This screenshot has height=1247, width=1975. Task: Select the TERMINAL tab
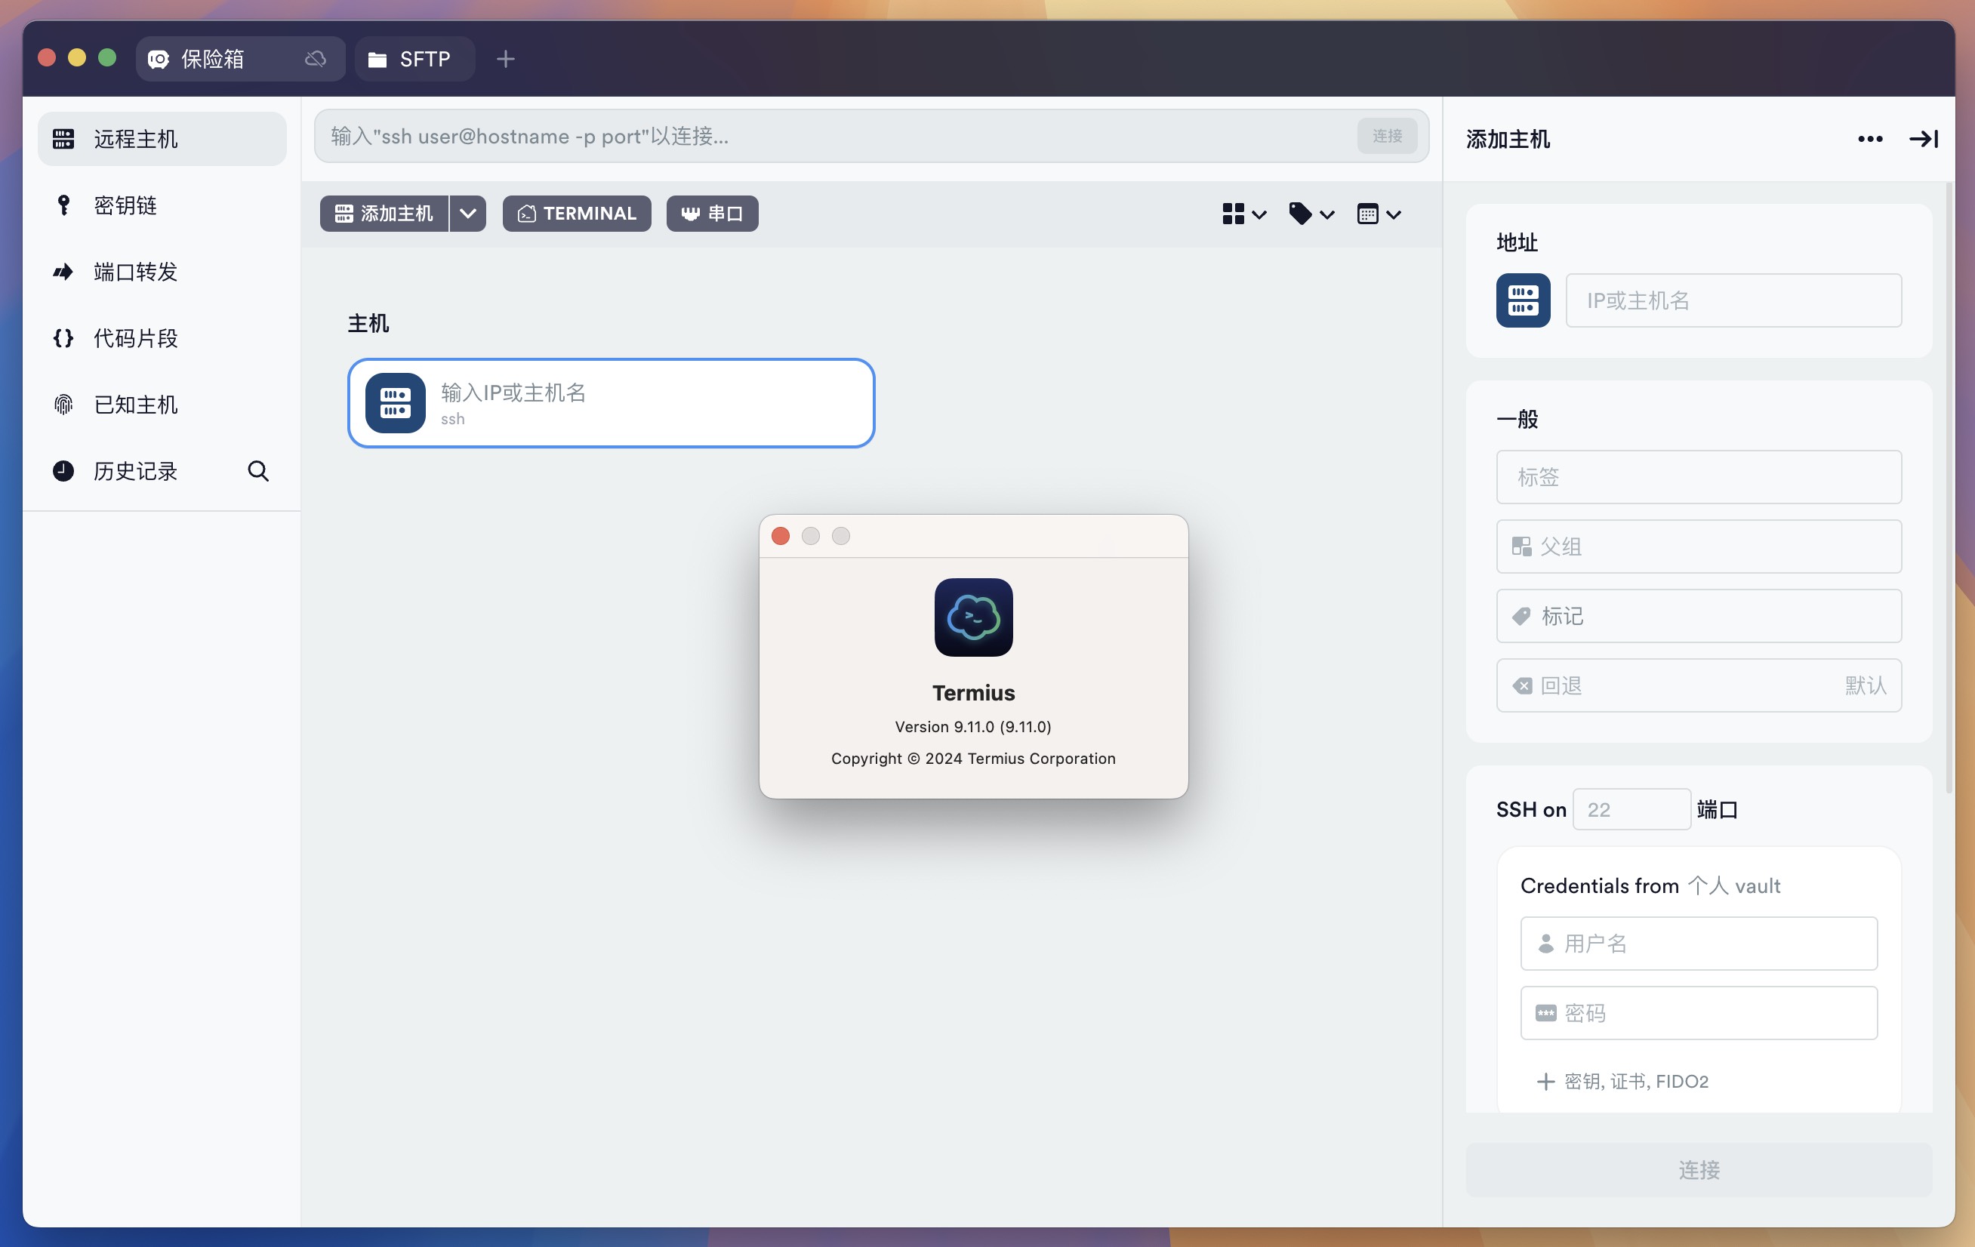pos(576,213)
